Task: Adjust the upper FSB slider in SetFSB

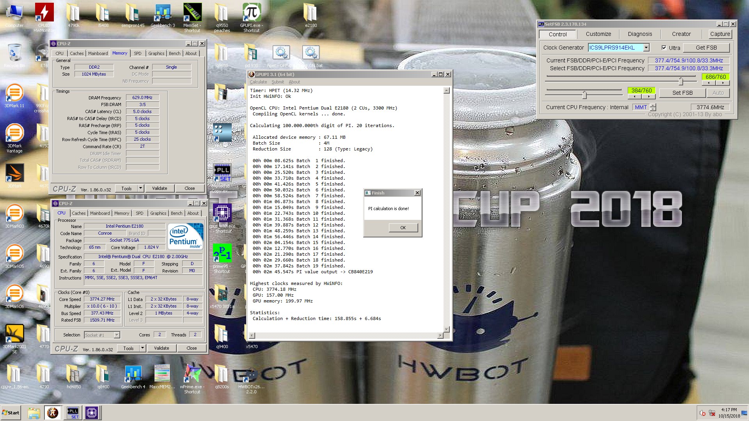Action: point(681,81)
